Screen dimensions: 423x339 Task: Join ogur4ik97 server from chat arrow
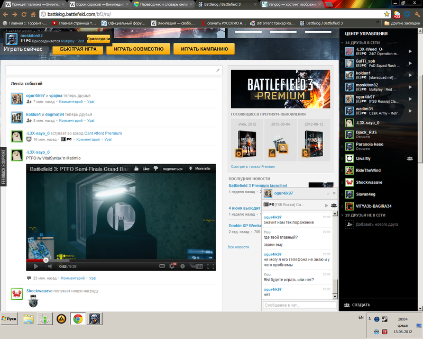coord(326,206)
